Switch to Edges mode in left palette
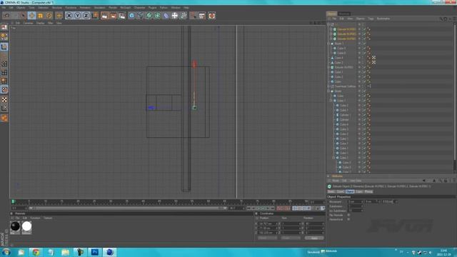The width and height of the screenshot is (457, 257). [4, 73]
